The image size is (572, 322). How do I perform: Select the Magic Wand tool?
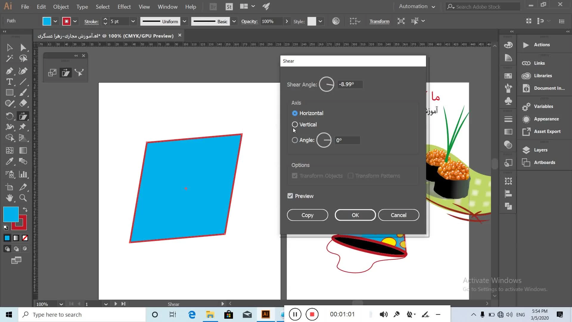(x=9, y=58)
